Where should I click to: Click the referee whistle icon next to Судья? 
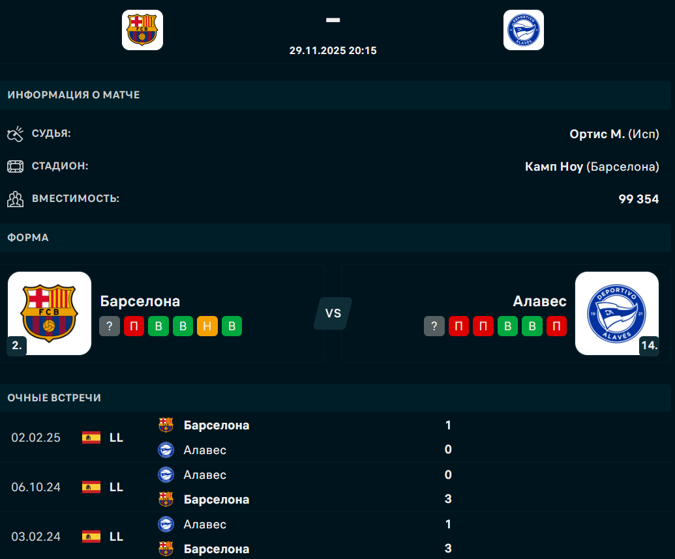tap(16, 134)
